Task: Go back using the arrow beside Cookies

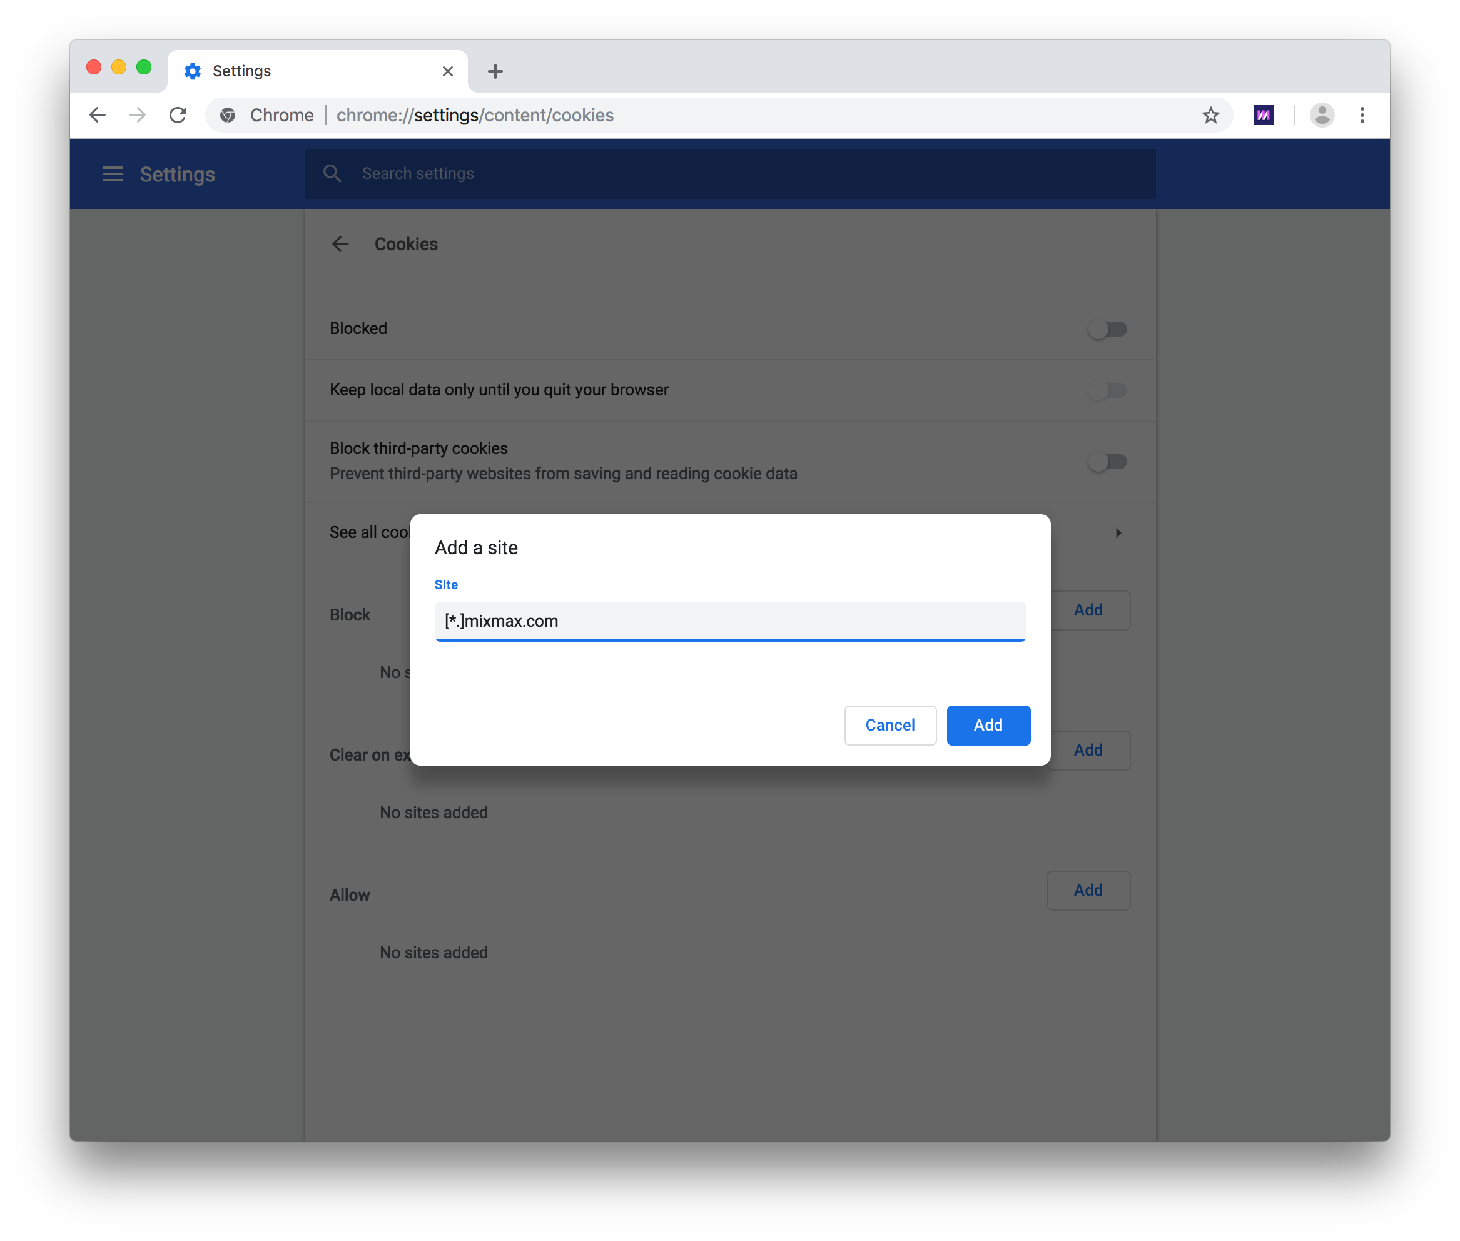Action: [340, 244]
